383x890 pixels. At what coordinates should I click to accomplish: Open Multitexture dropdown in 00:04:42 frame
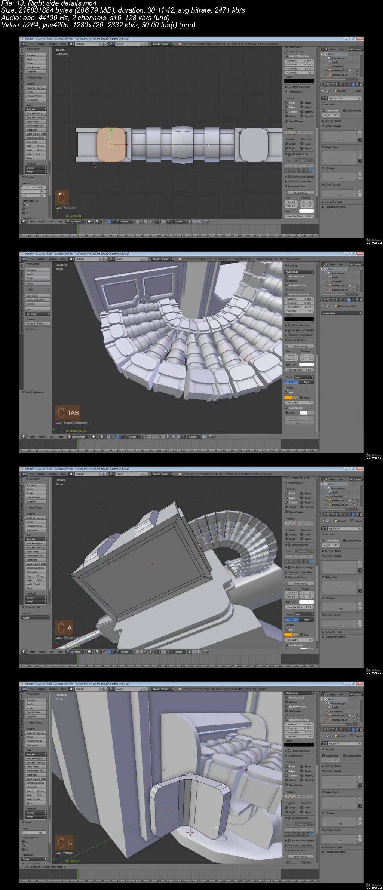(x=299, y=272)
